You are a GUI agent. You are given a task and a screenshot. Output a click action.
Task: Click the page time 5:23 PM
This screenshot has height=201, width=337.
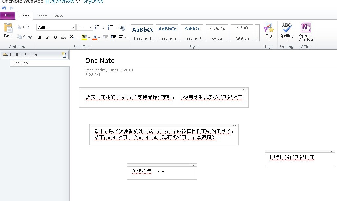[93, 75]
